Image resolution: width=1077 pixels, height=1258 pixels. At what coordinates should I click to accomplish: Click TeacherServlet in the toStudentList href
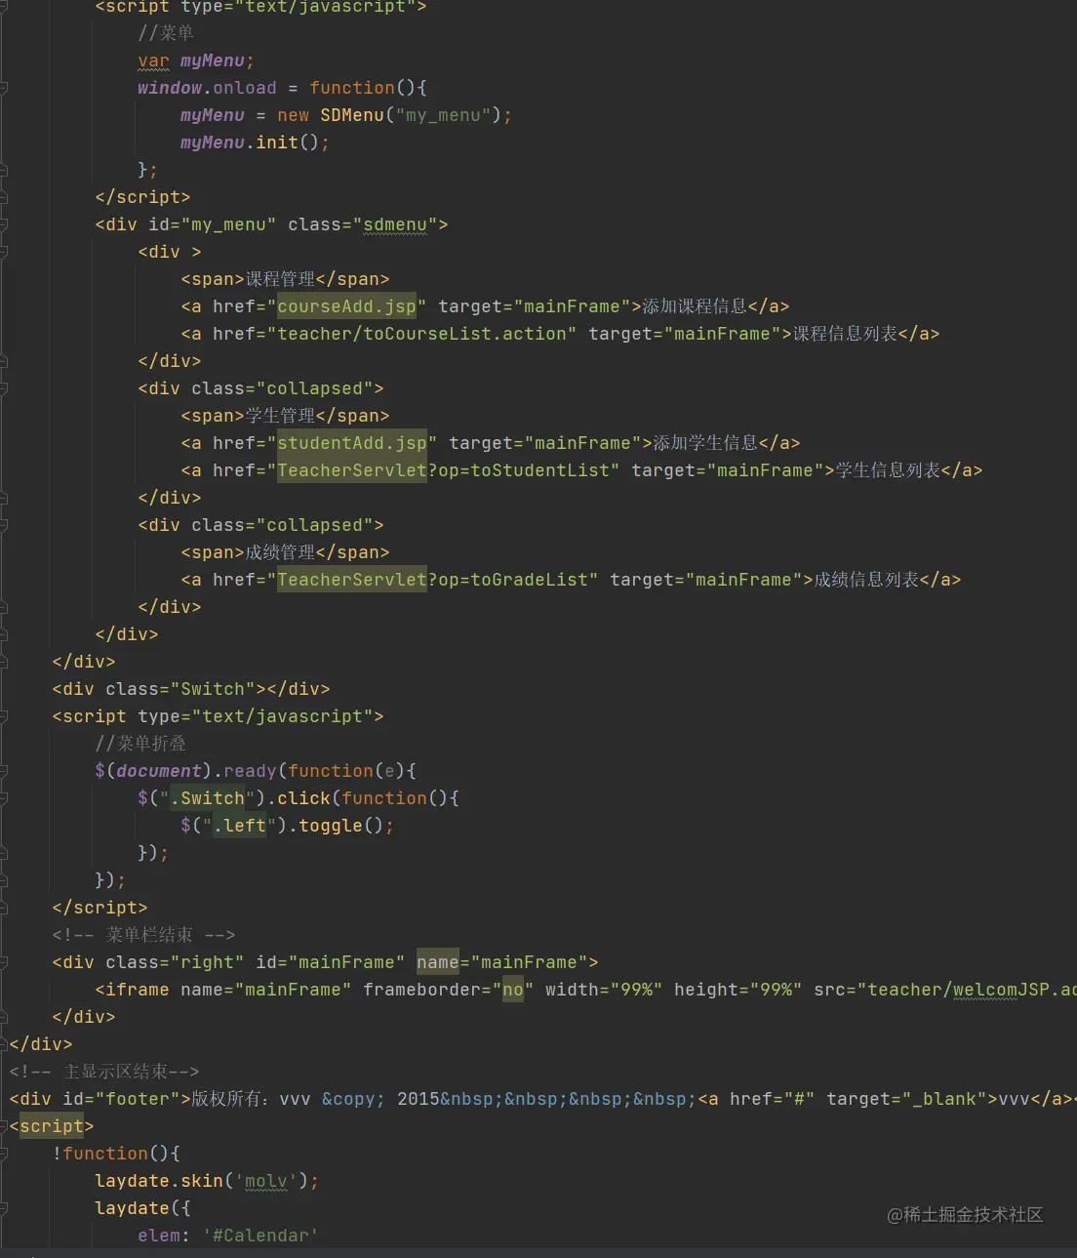coord(351,470)
